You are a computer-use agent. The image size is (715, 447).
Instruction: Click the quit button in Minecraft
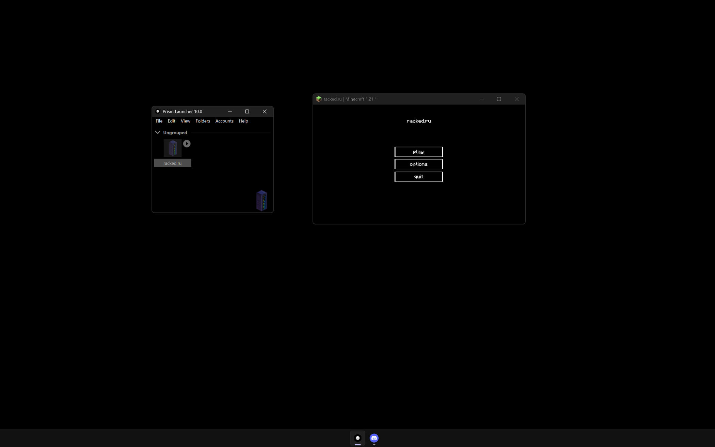[x=418, y=176]
